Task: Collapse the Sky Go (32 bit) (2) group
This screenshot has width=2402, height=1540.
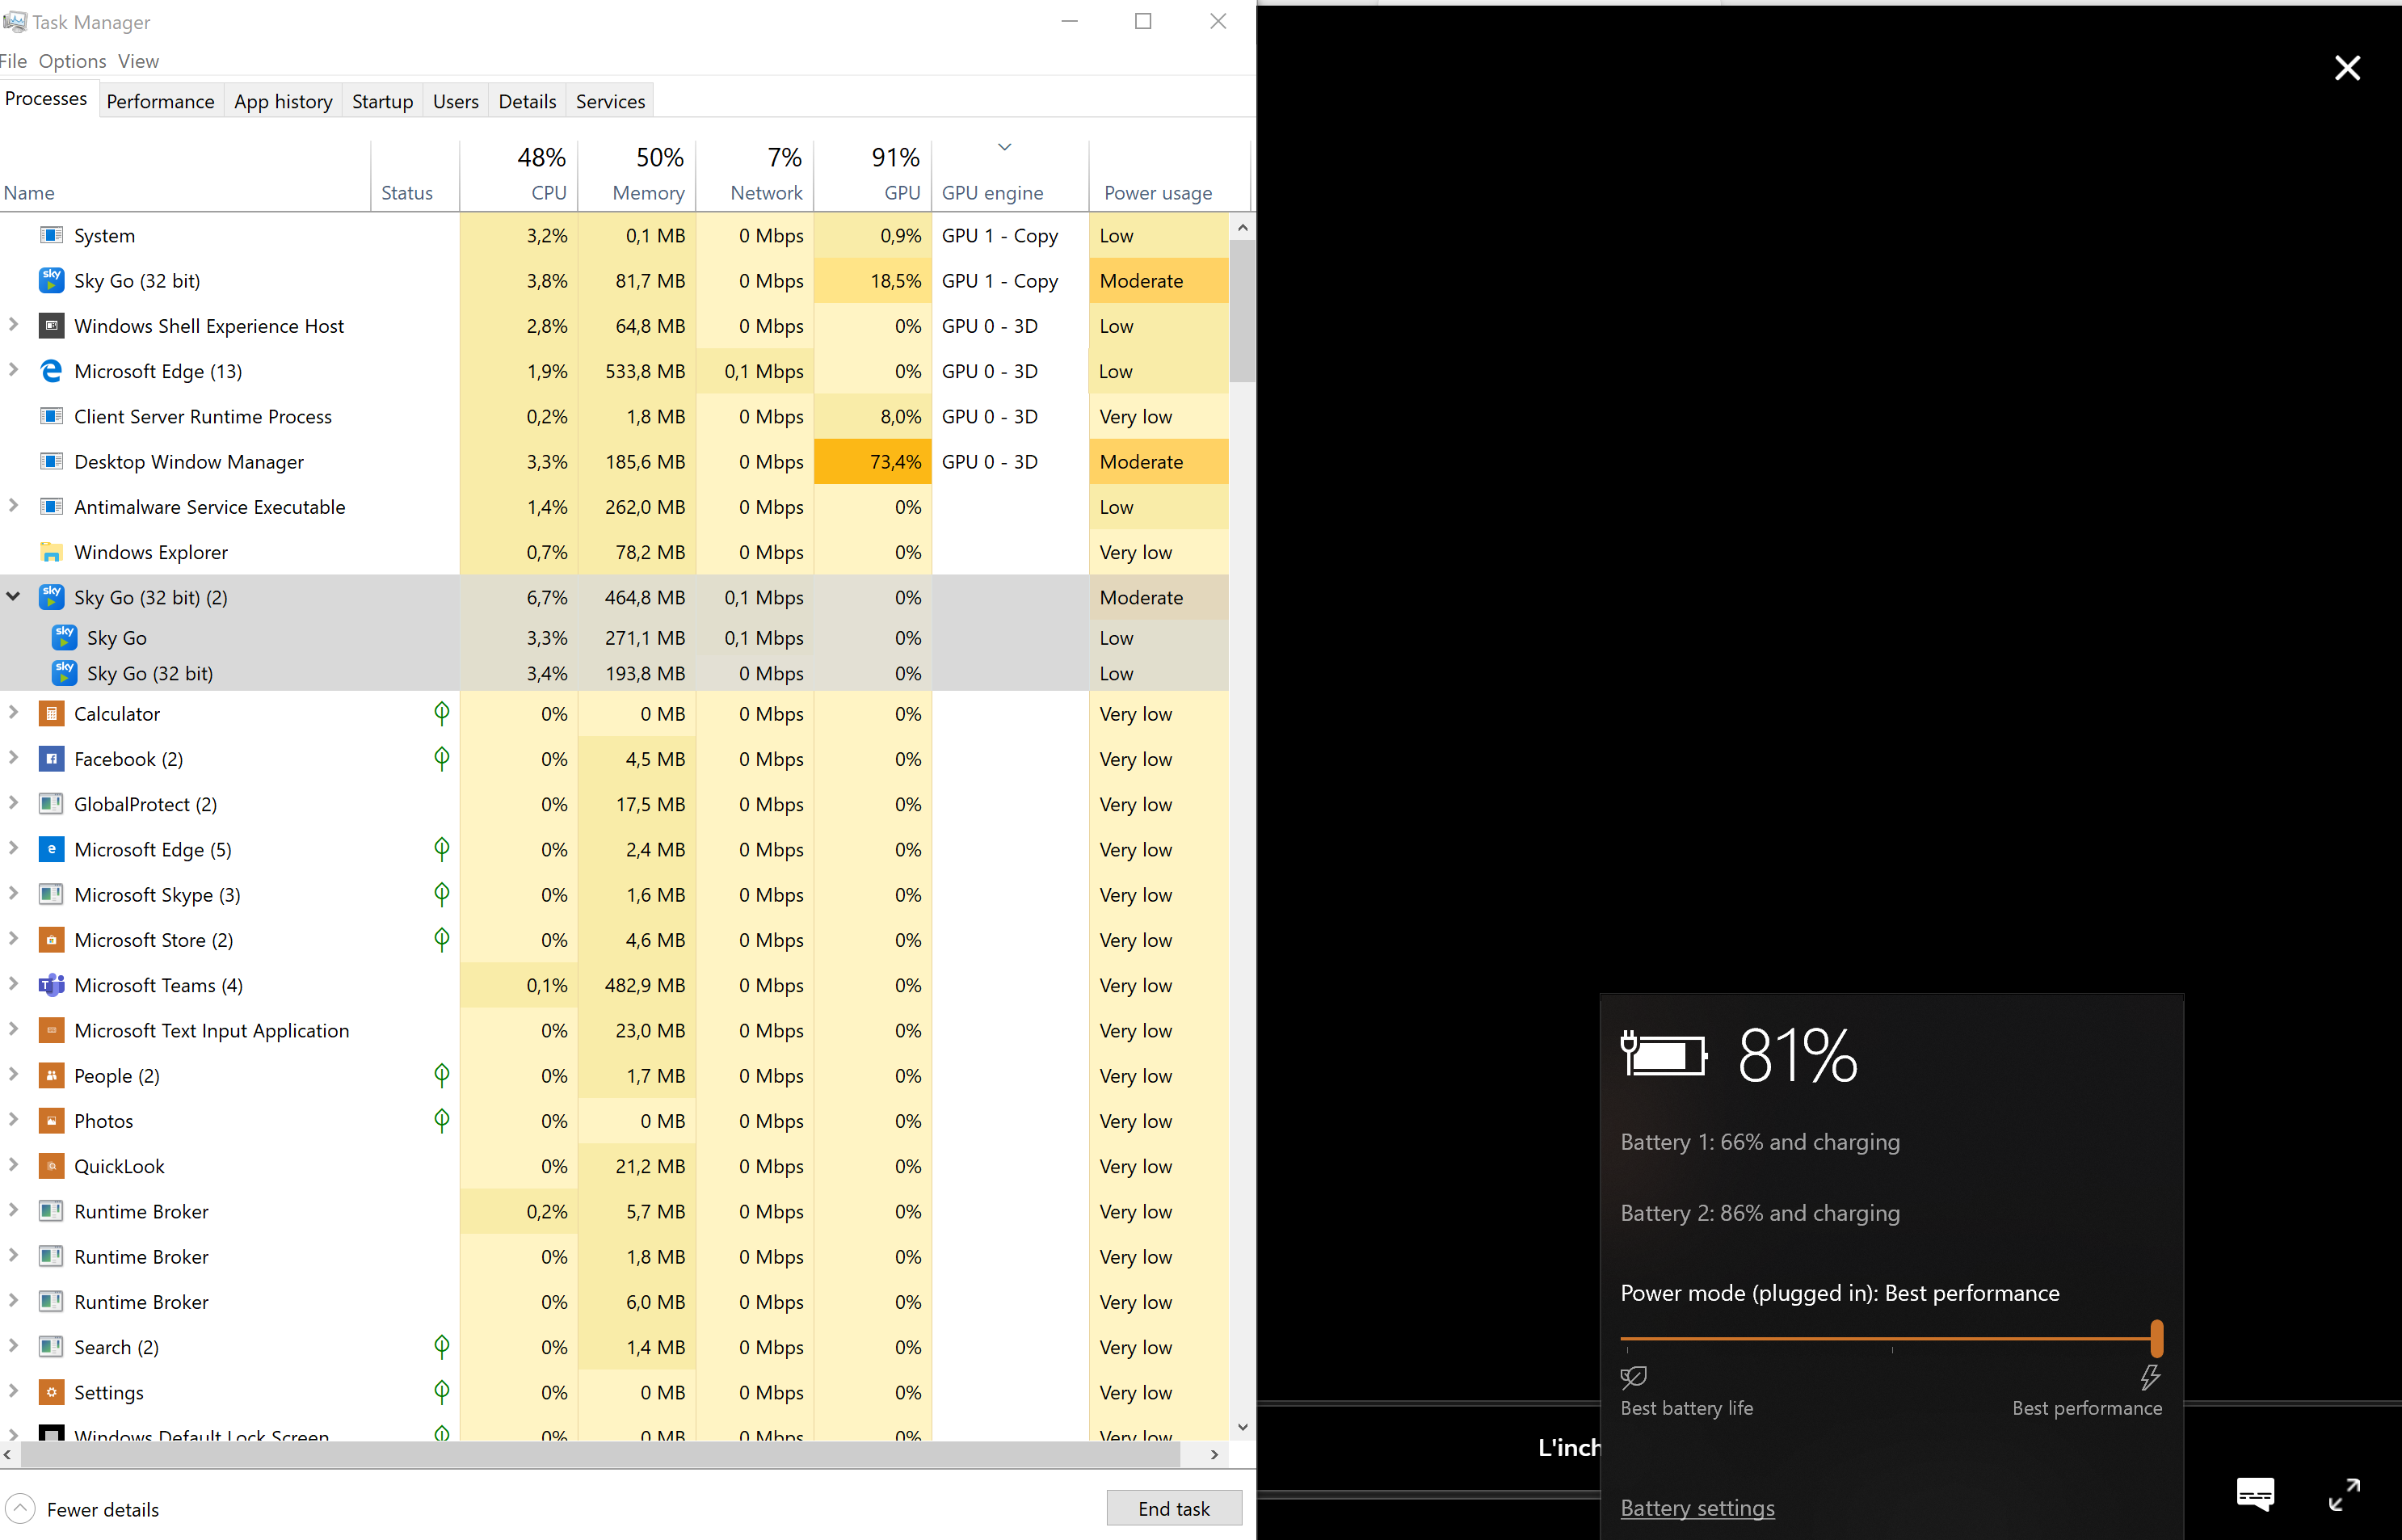Action: (x=14, y=597)
